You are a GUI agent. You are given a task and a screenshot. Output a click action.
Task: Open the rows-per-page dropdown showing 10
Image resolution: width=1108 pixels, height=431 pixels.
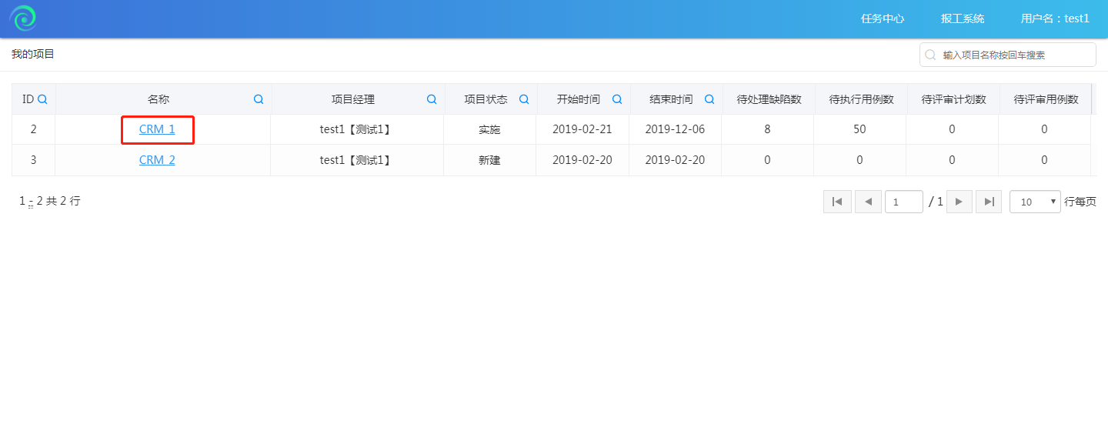pyautogui.click(x=1035, y=202)
